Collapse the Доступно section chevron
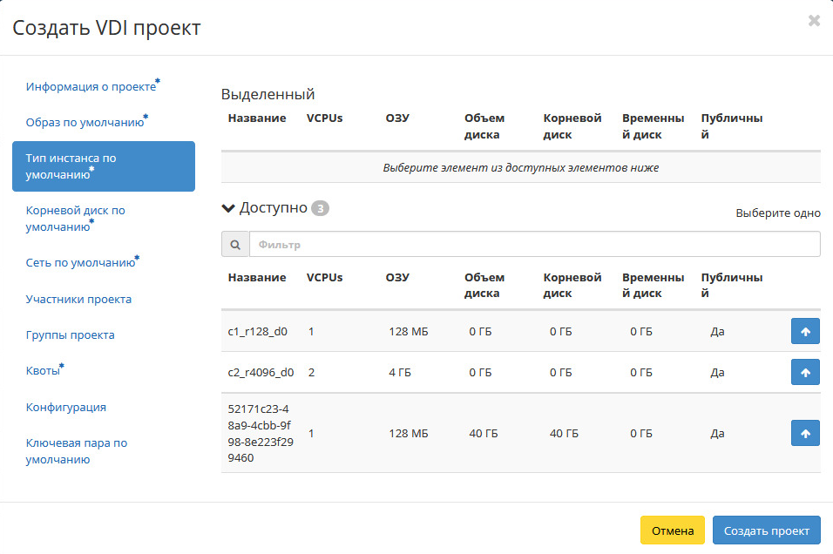The width and height of the screenshot is (833, 554). [229, 208]
